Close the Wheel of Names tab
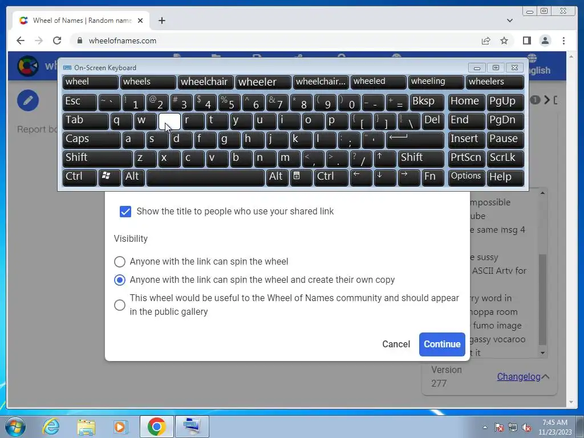 [x=140, y=21]
